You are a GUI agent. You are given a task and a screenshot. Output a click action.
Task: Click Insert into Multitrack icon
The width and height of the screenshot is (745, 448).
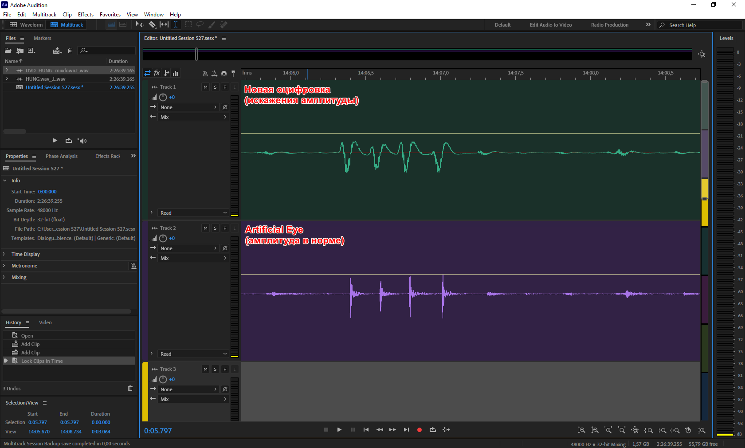[x=57, y=51]
